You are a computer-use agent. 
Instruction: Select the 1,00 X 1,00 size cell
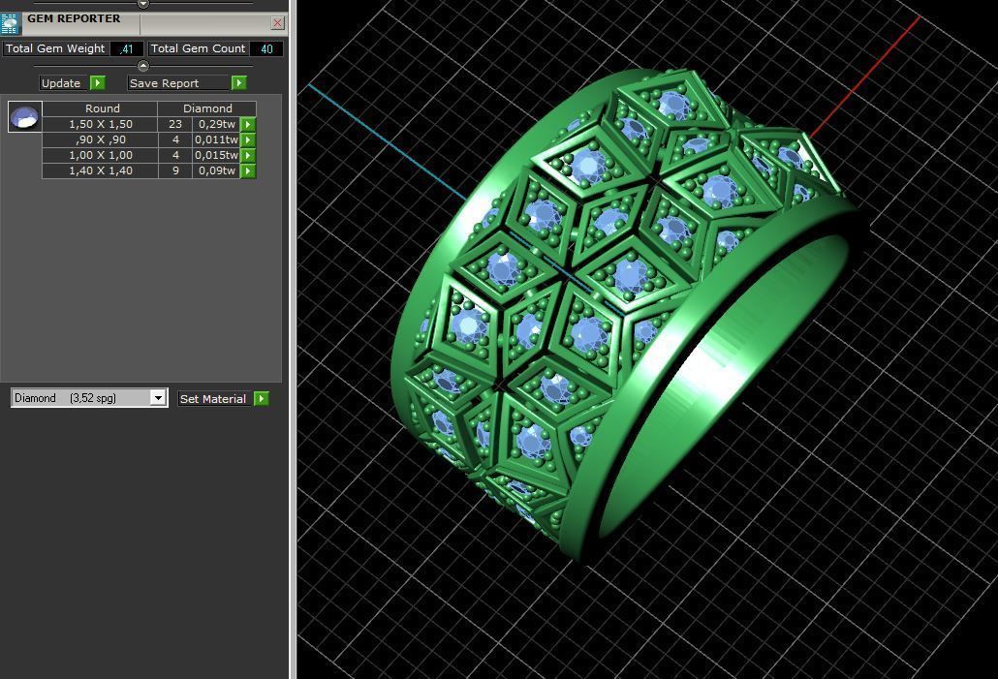(100, 155)
